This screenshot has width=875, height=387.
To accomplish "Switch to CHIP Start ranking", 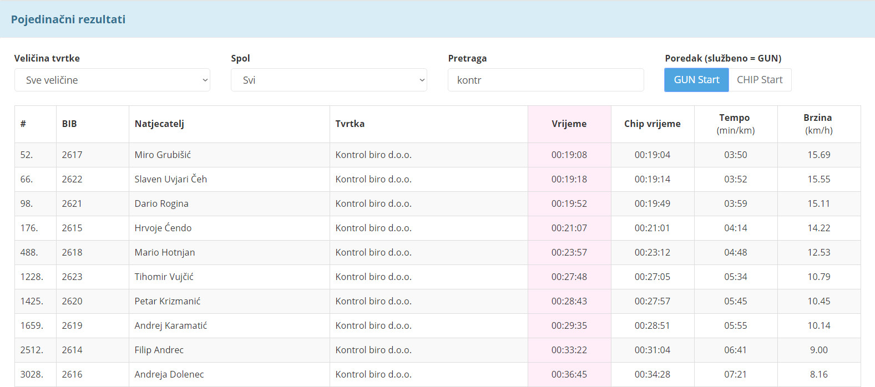I will coord(760,80).
